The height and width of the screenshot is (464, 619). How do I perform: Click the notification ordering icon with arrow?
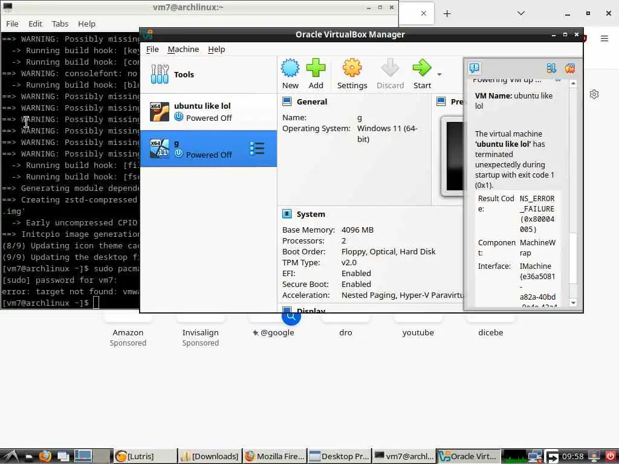coord(551,68)
